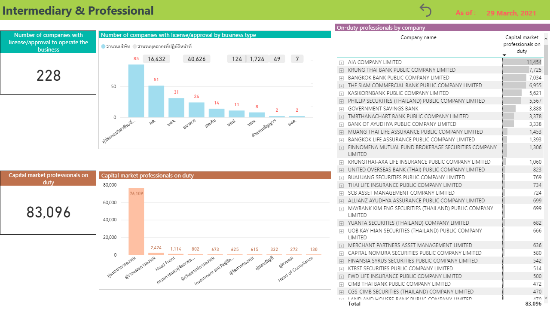
Task: Click the Company name column header
Action: click(x=418, y=37)
